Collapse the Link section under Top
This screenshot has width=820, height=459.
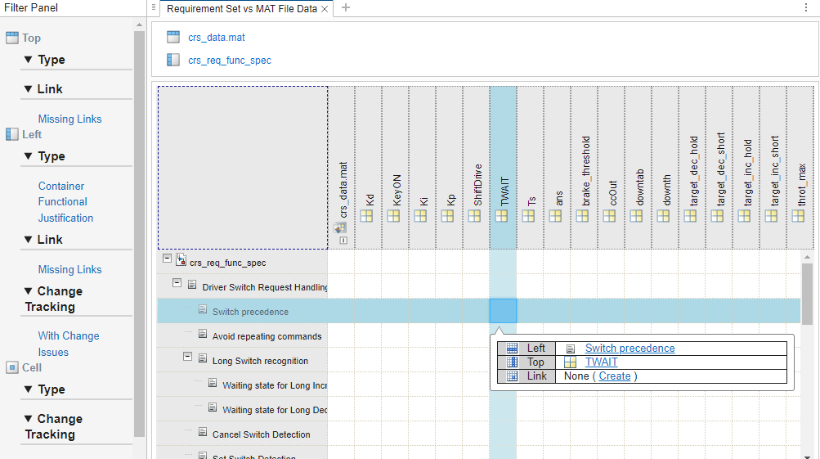[29, 89]
